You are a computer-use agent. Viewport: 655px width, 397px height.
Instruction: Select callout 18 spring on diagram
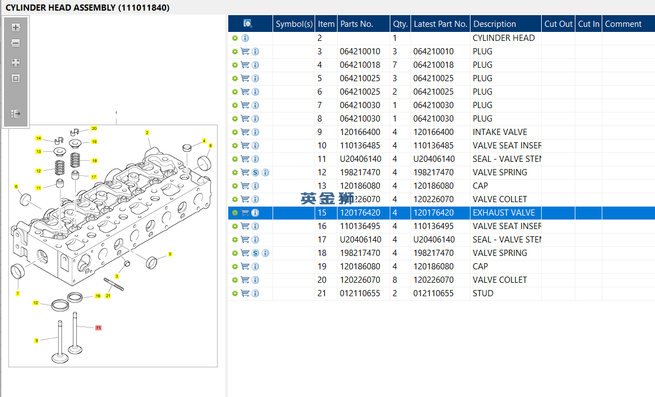pos(94,161)
